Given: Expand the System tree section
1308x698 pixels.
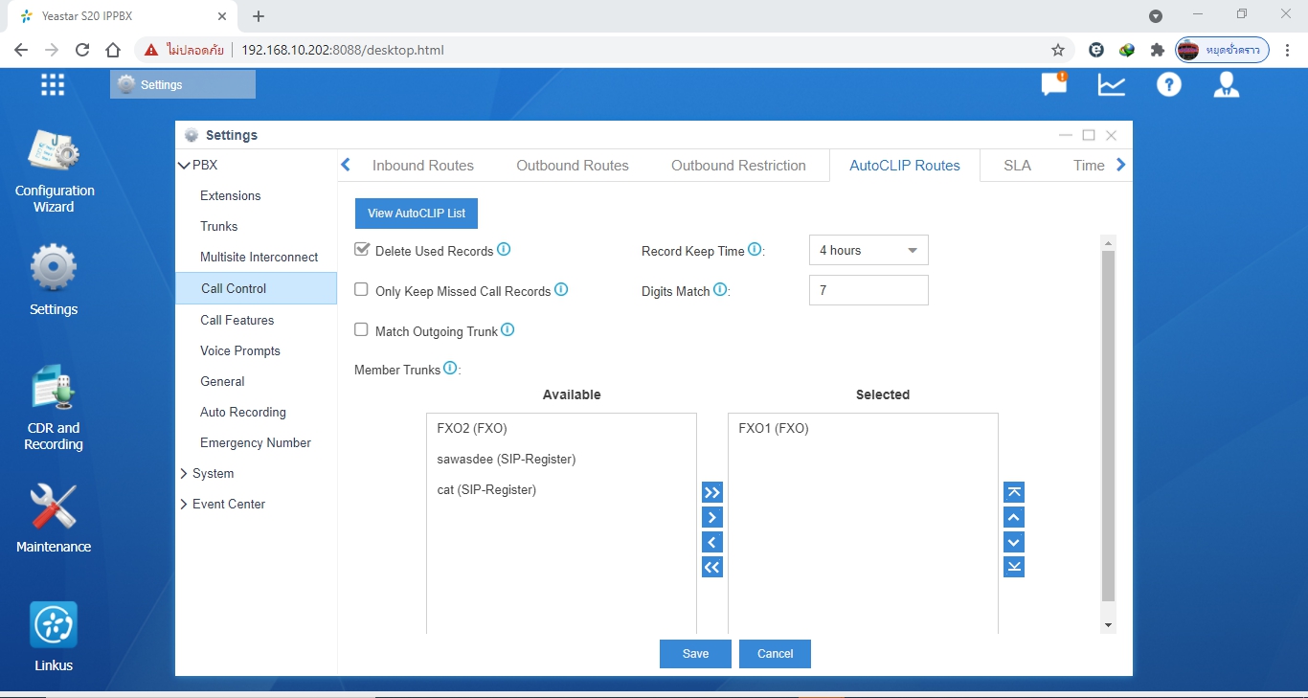Looking at the screenshot, I should coord(213,474).
